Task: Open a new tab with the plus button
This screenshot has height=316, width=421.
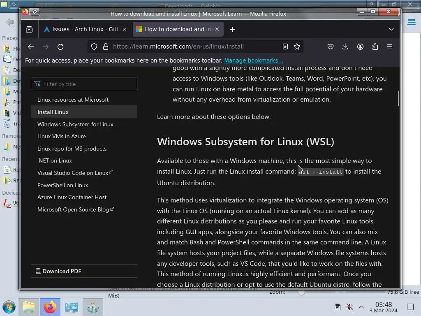Action: pos(233,30)
